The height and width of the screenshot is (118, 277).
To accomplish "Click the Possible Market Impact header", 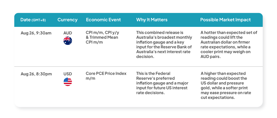I will (225, 20).
